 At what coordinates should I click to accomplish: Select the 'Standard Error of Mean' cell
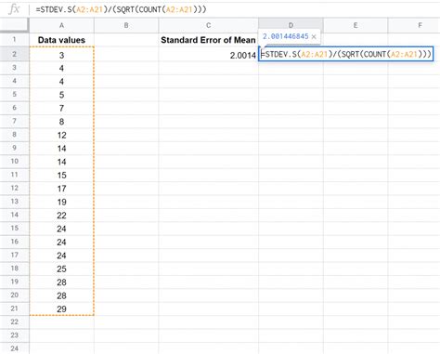coord(208,40)
